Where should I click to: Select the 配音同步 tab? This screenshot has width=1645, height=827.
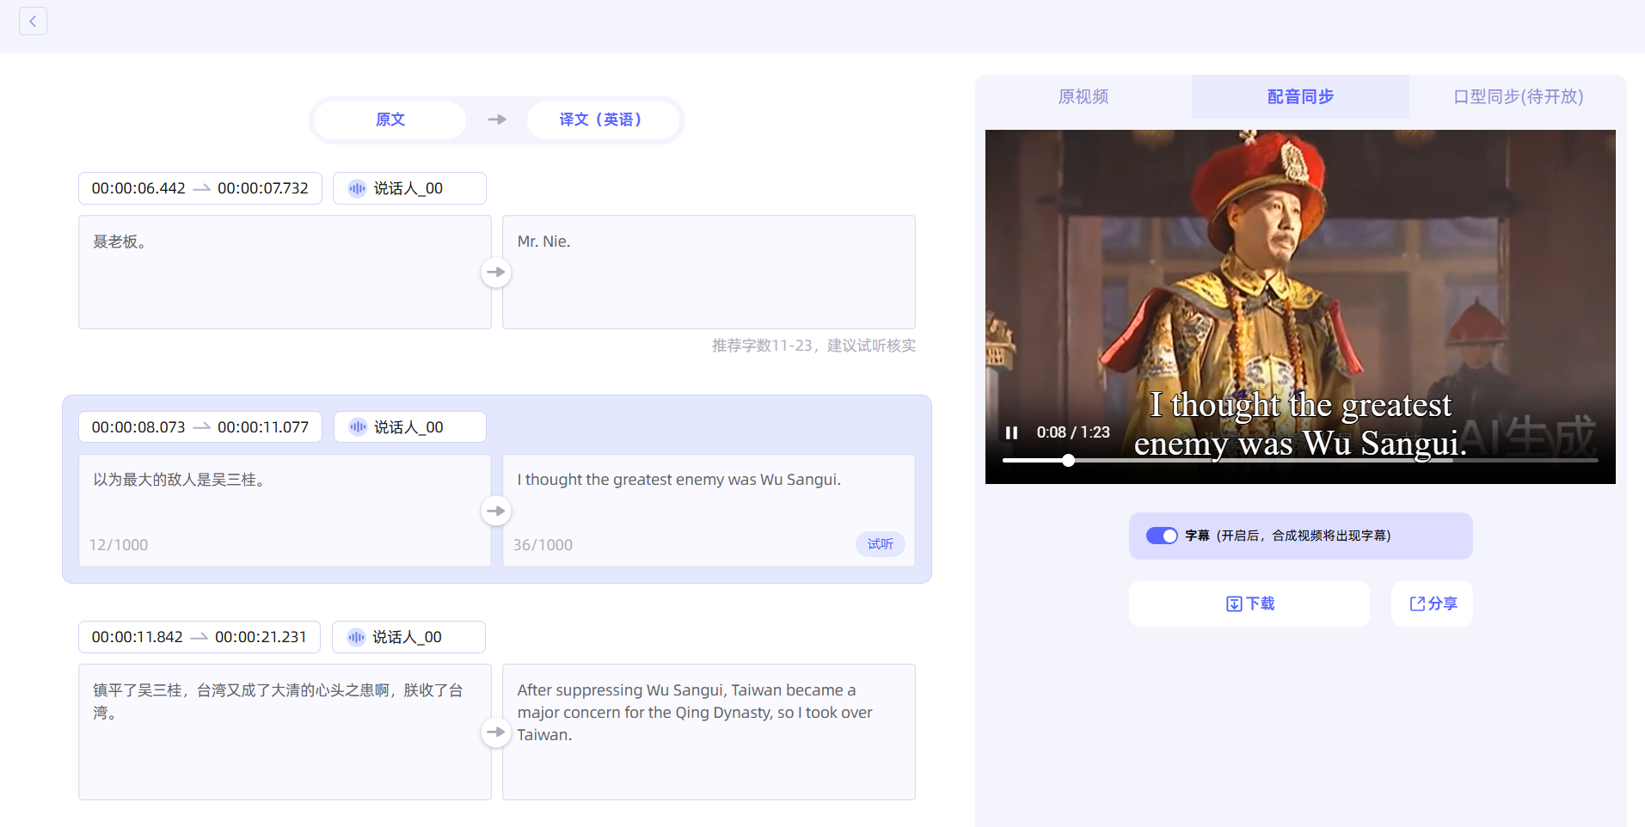click(1299, 96)
